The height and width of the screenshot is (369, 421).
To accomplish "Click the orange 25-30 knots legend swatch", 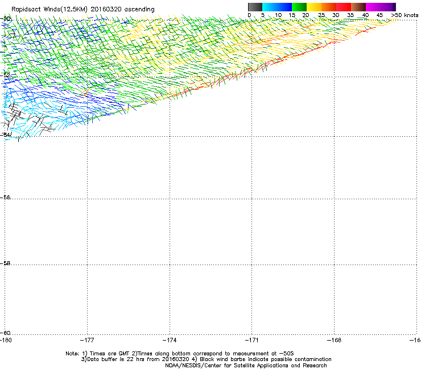I will [329, 7].
